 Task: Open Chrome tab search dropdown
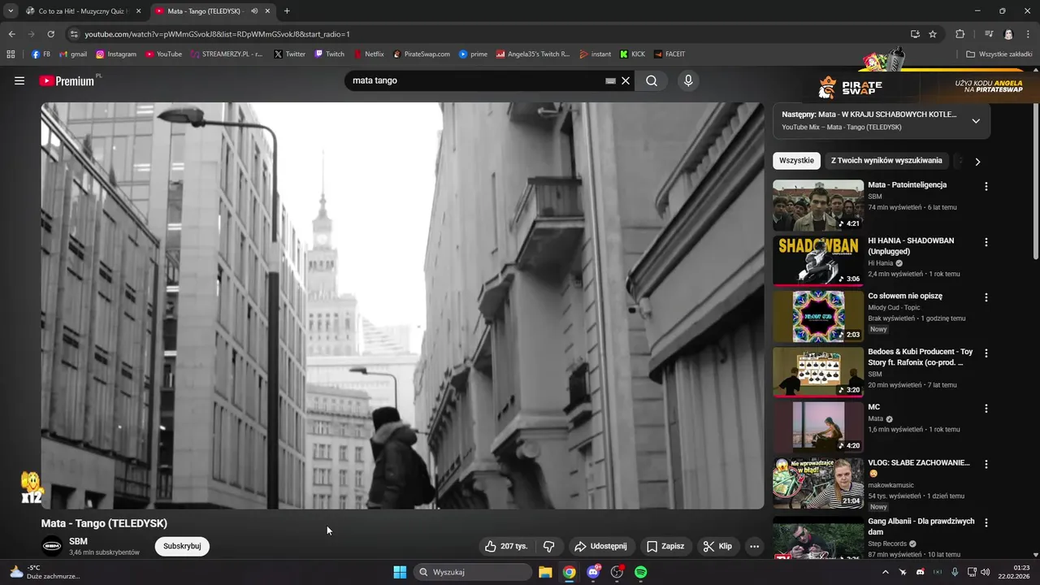[11, 11]
